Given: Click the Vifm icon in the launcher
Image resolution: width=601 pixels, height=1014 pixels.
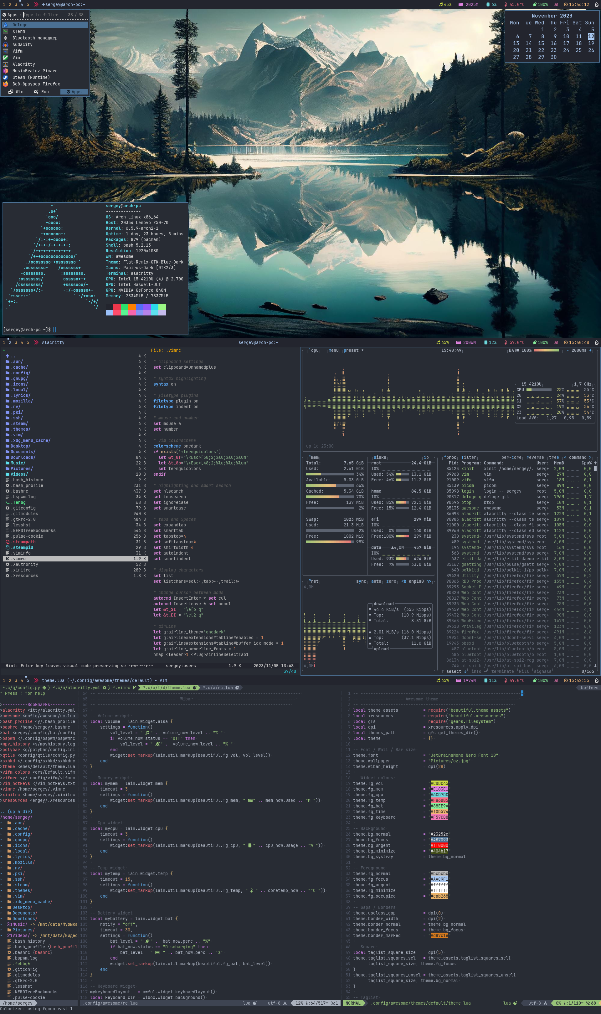Looking at the screenshot, I should [5, 51].
